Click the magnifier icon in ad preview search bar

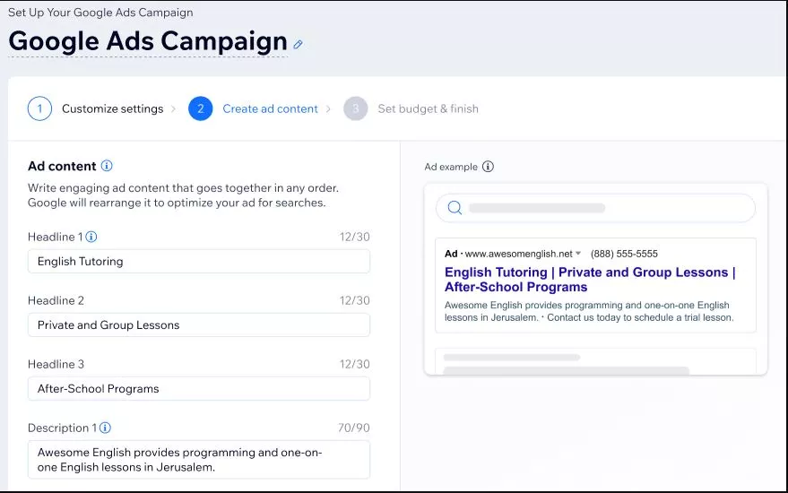[x=455, y=208]
